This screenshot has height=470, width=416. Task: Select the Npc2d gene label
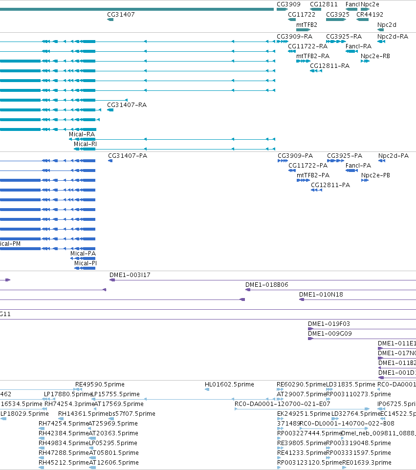coord(387,24)
